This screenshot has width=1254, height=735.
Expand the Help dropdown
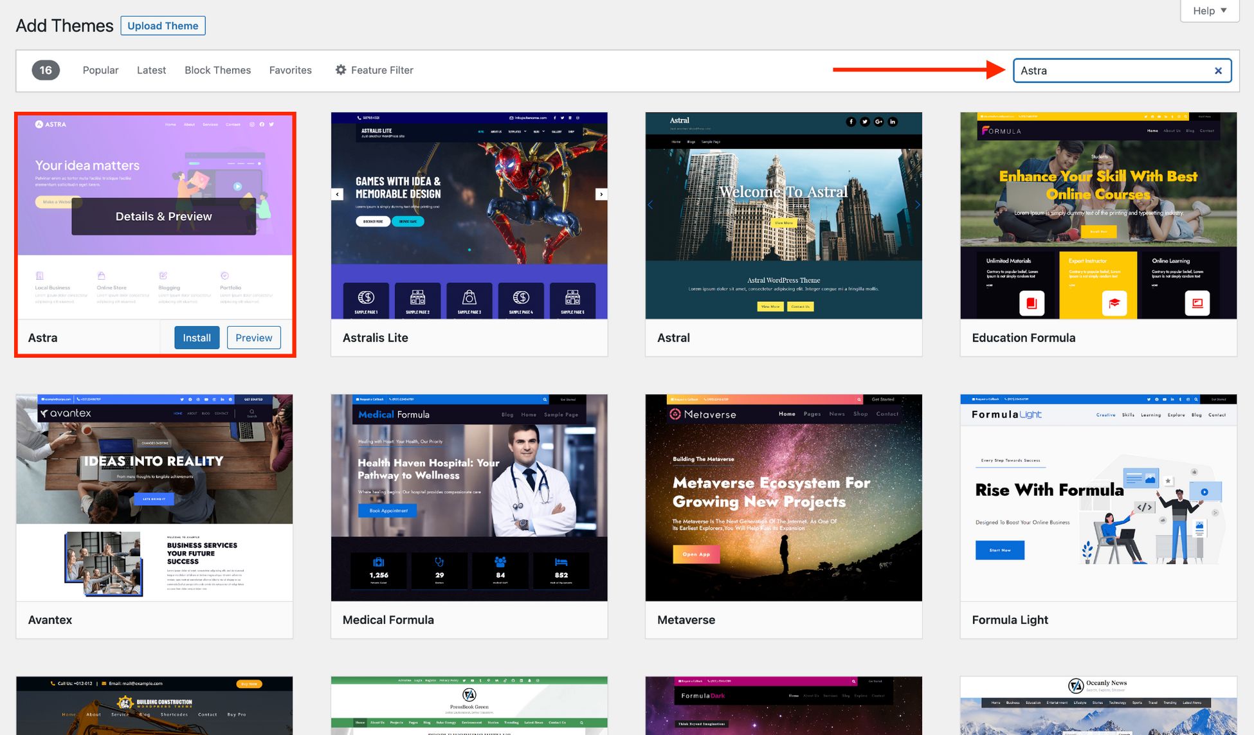pyautogui.click(x=1210, y=11)
